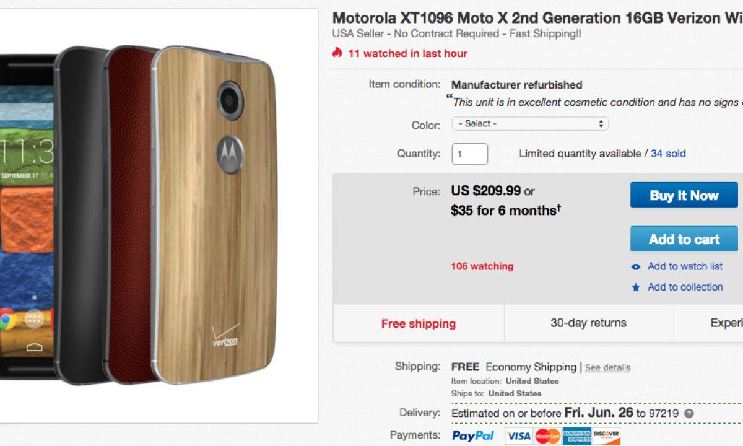Click the MasterCard payment icon
The width and height of the screenshot is (743, 446).
[547, 436]
